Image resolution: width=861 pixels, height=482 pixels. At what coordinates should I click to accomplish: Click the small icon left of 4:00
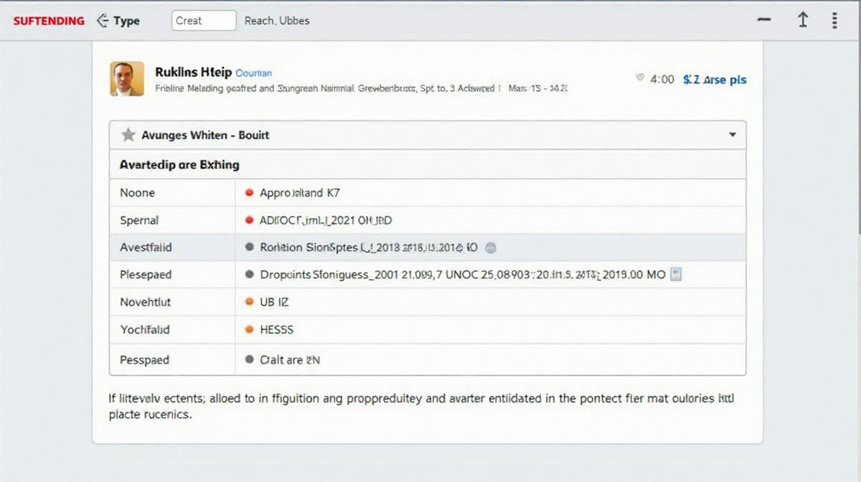point(640,79)
